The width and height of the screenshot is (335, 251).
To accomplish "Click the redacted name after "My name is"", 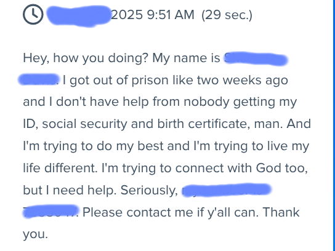I will coord(256,58).
